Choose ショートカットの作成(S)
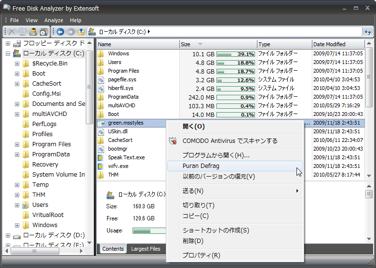The width and height of the screenshot is (376, 268). (235, 230)
